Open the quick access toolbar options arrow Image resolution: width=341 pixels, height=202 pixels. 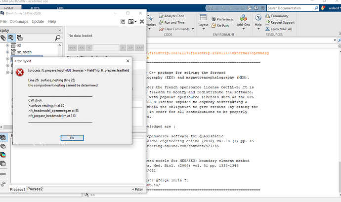point(263,8)
